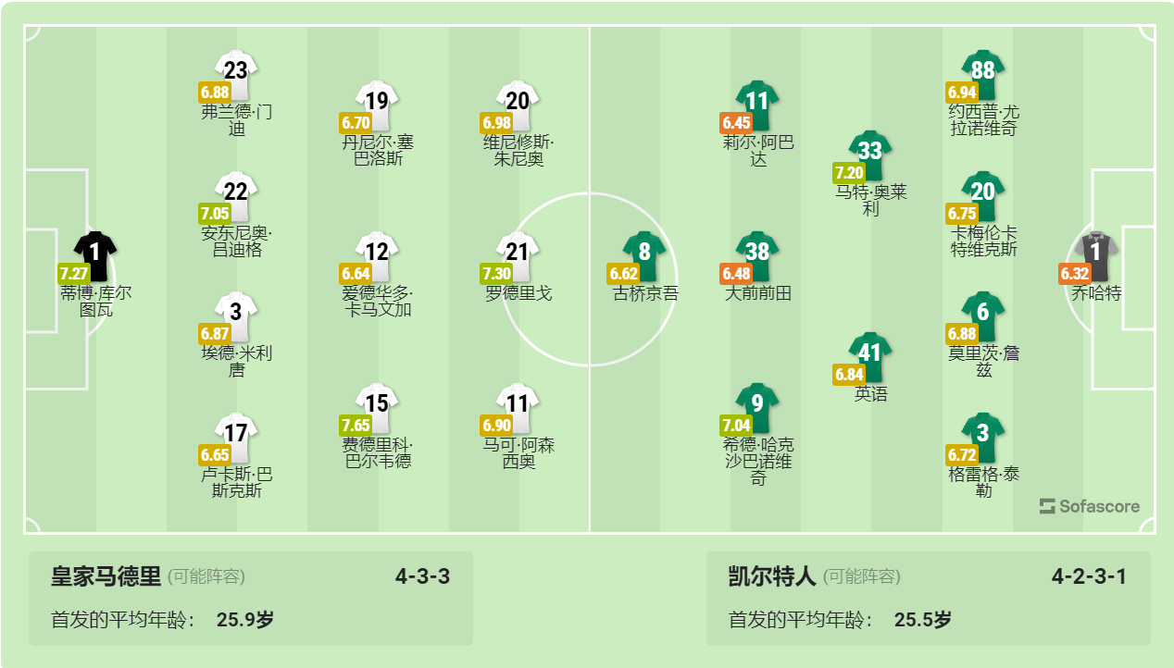Select green jersey number 8 古桥京吾
The width and height of the screenshot is (1174, 668).
pos(644,255)
